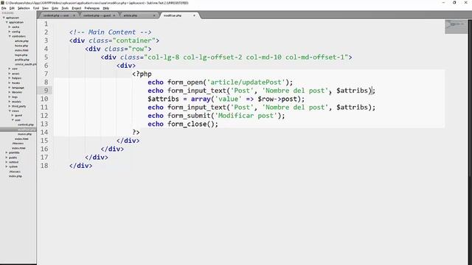Viewport: 472px width, 265px height.
Task: Expand the public folder arrow
Action: [x=7, y=158]
